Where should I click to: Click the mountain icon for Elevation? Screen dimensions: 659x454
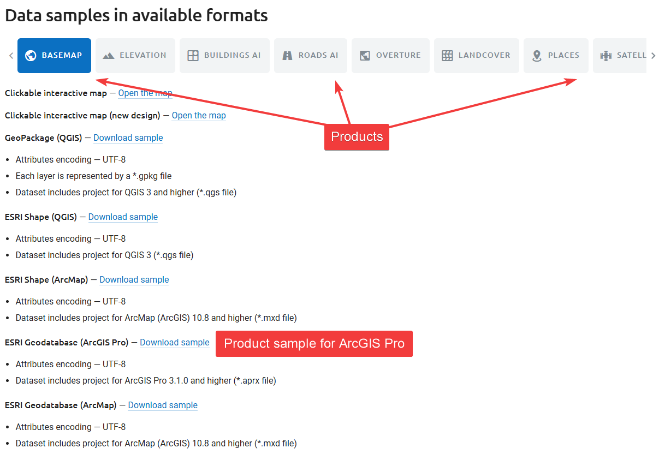tap(109, 56)
